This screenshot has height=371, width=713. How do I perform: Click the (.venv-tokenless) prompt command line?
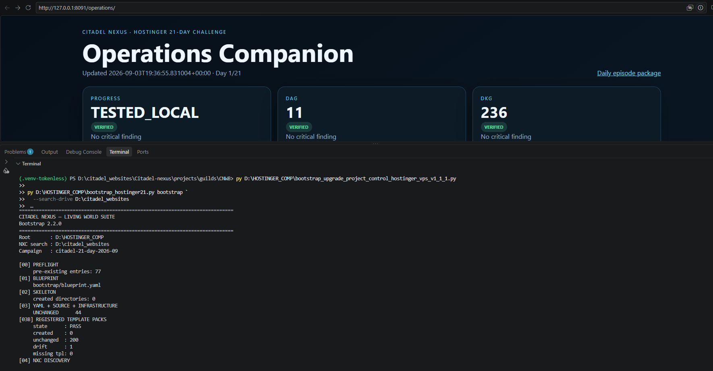pyautogui.click(x=238, y=179)
